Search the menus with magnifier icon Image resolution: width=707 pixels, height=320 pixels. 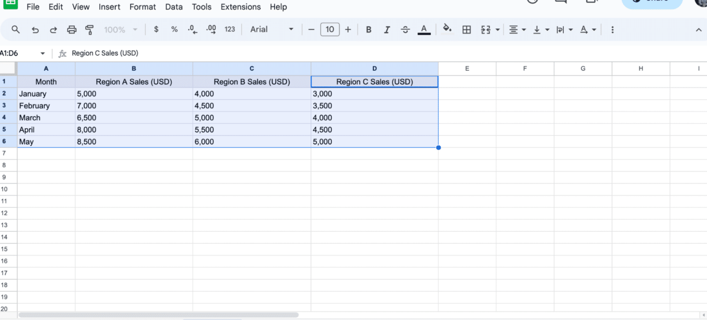[x=16, y=29]
